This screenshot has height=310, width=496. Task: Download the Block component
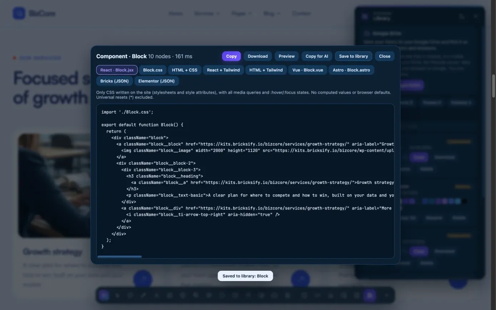257,56
